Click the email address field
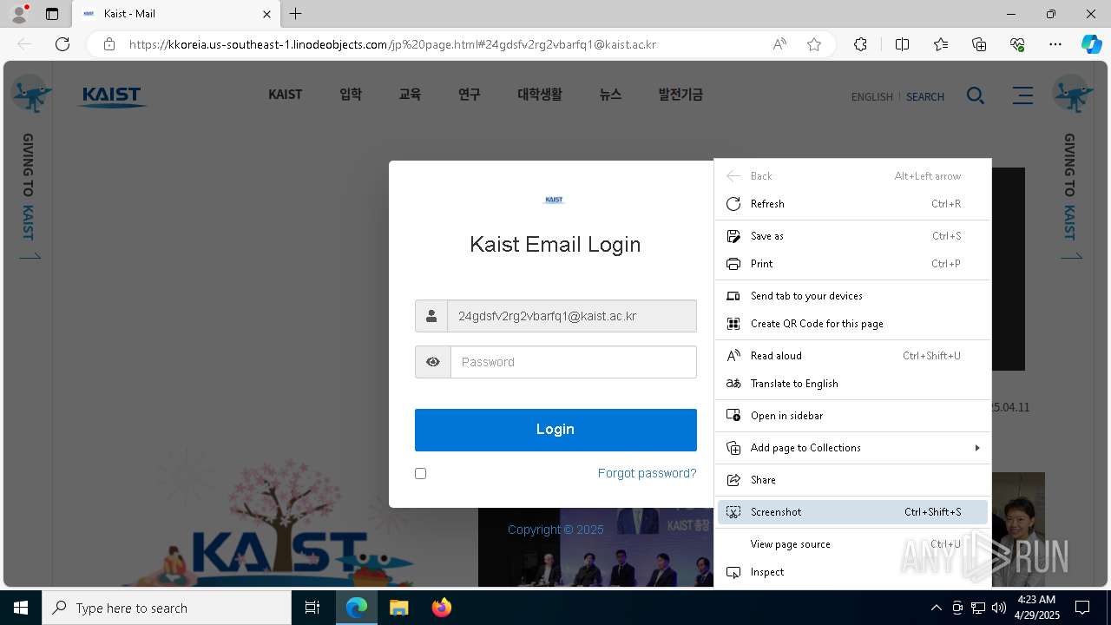The width and height of the screenshot is (1111, 625). [x=572, y=316]
